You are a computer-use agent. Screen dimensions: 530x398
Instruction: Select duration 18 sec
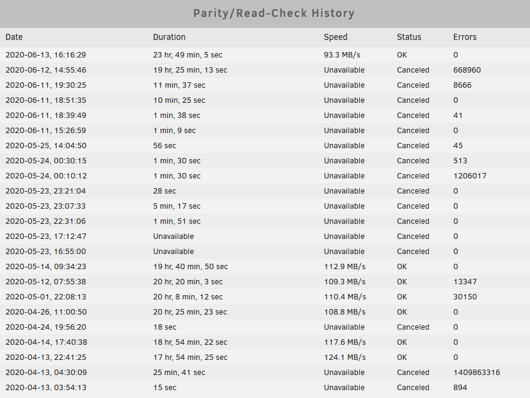click(x=165, y=327)
